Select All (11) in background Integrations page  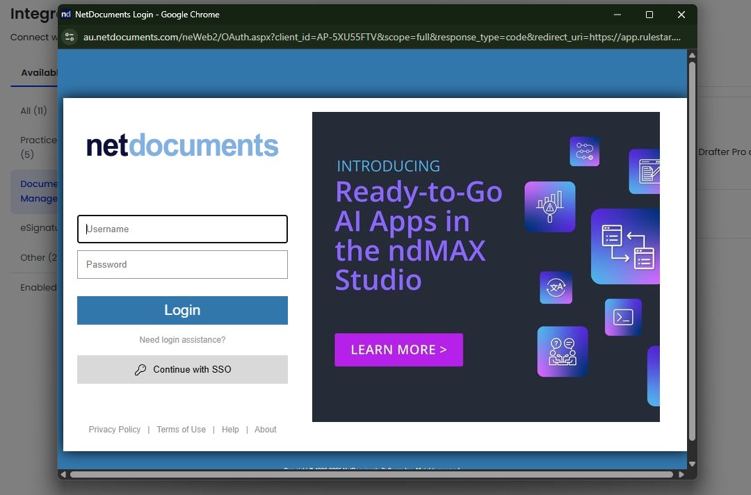click(33, 111)
